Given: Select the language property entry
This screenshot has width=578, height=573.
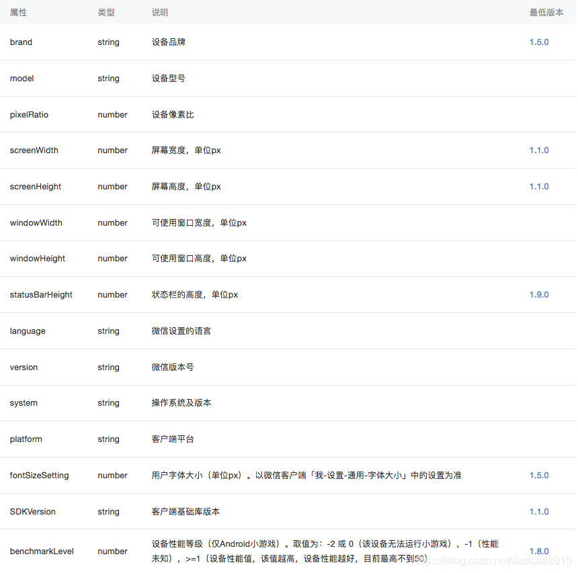Looking at the screenshot, I should [28, 330].
